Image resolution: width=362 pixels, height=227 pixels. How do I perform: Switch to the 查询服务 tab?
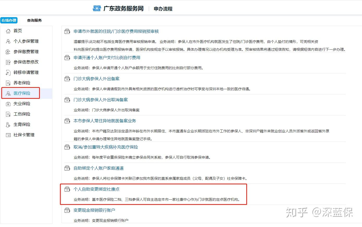tap(34, 20)
